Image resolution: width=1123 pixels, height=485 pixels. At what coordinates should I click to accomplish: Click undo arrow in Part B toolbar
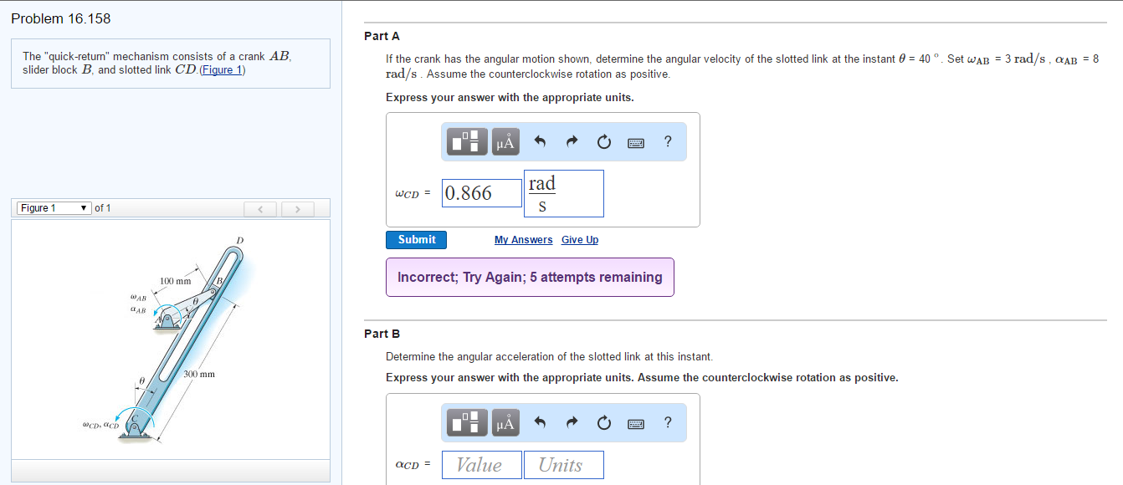pos(540,423)
